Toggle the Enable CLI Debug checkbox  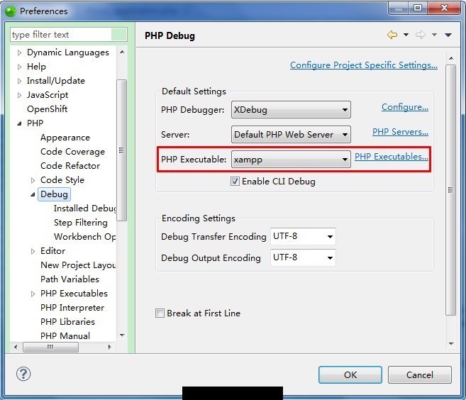(x=235, y=182)
